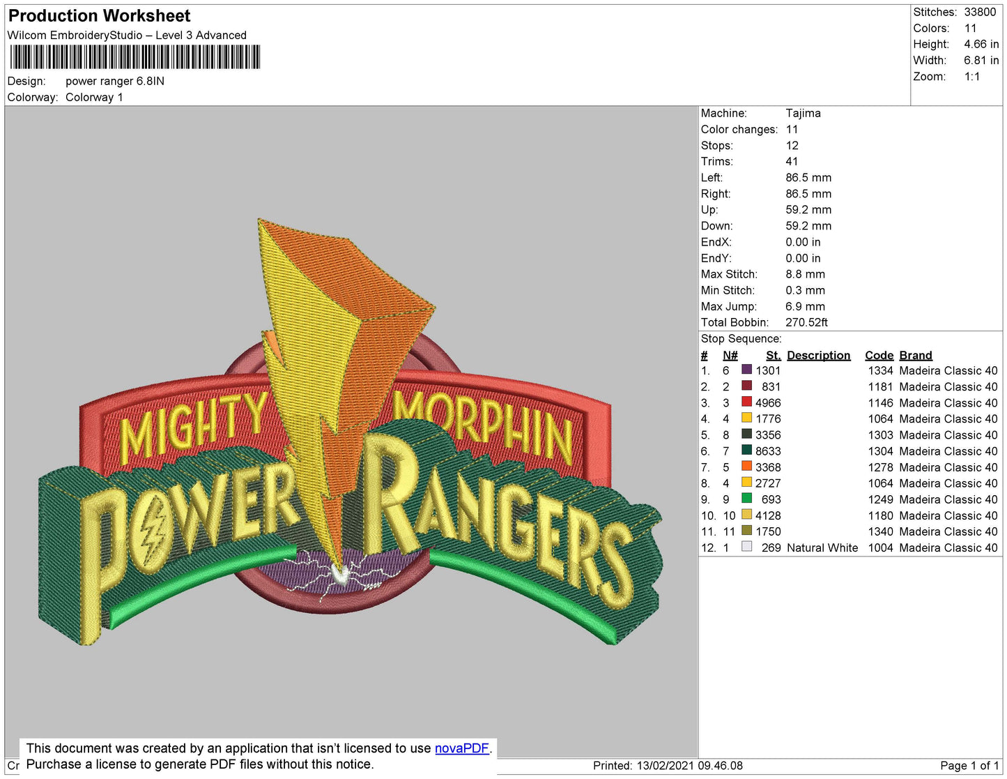The width and height of the screenshot is (1007, 779).
Task: Click the 'Colorway 1' value
Action: click(94, 97)
